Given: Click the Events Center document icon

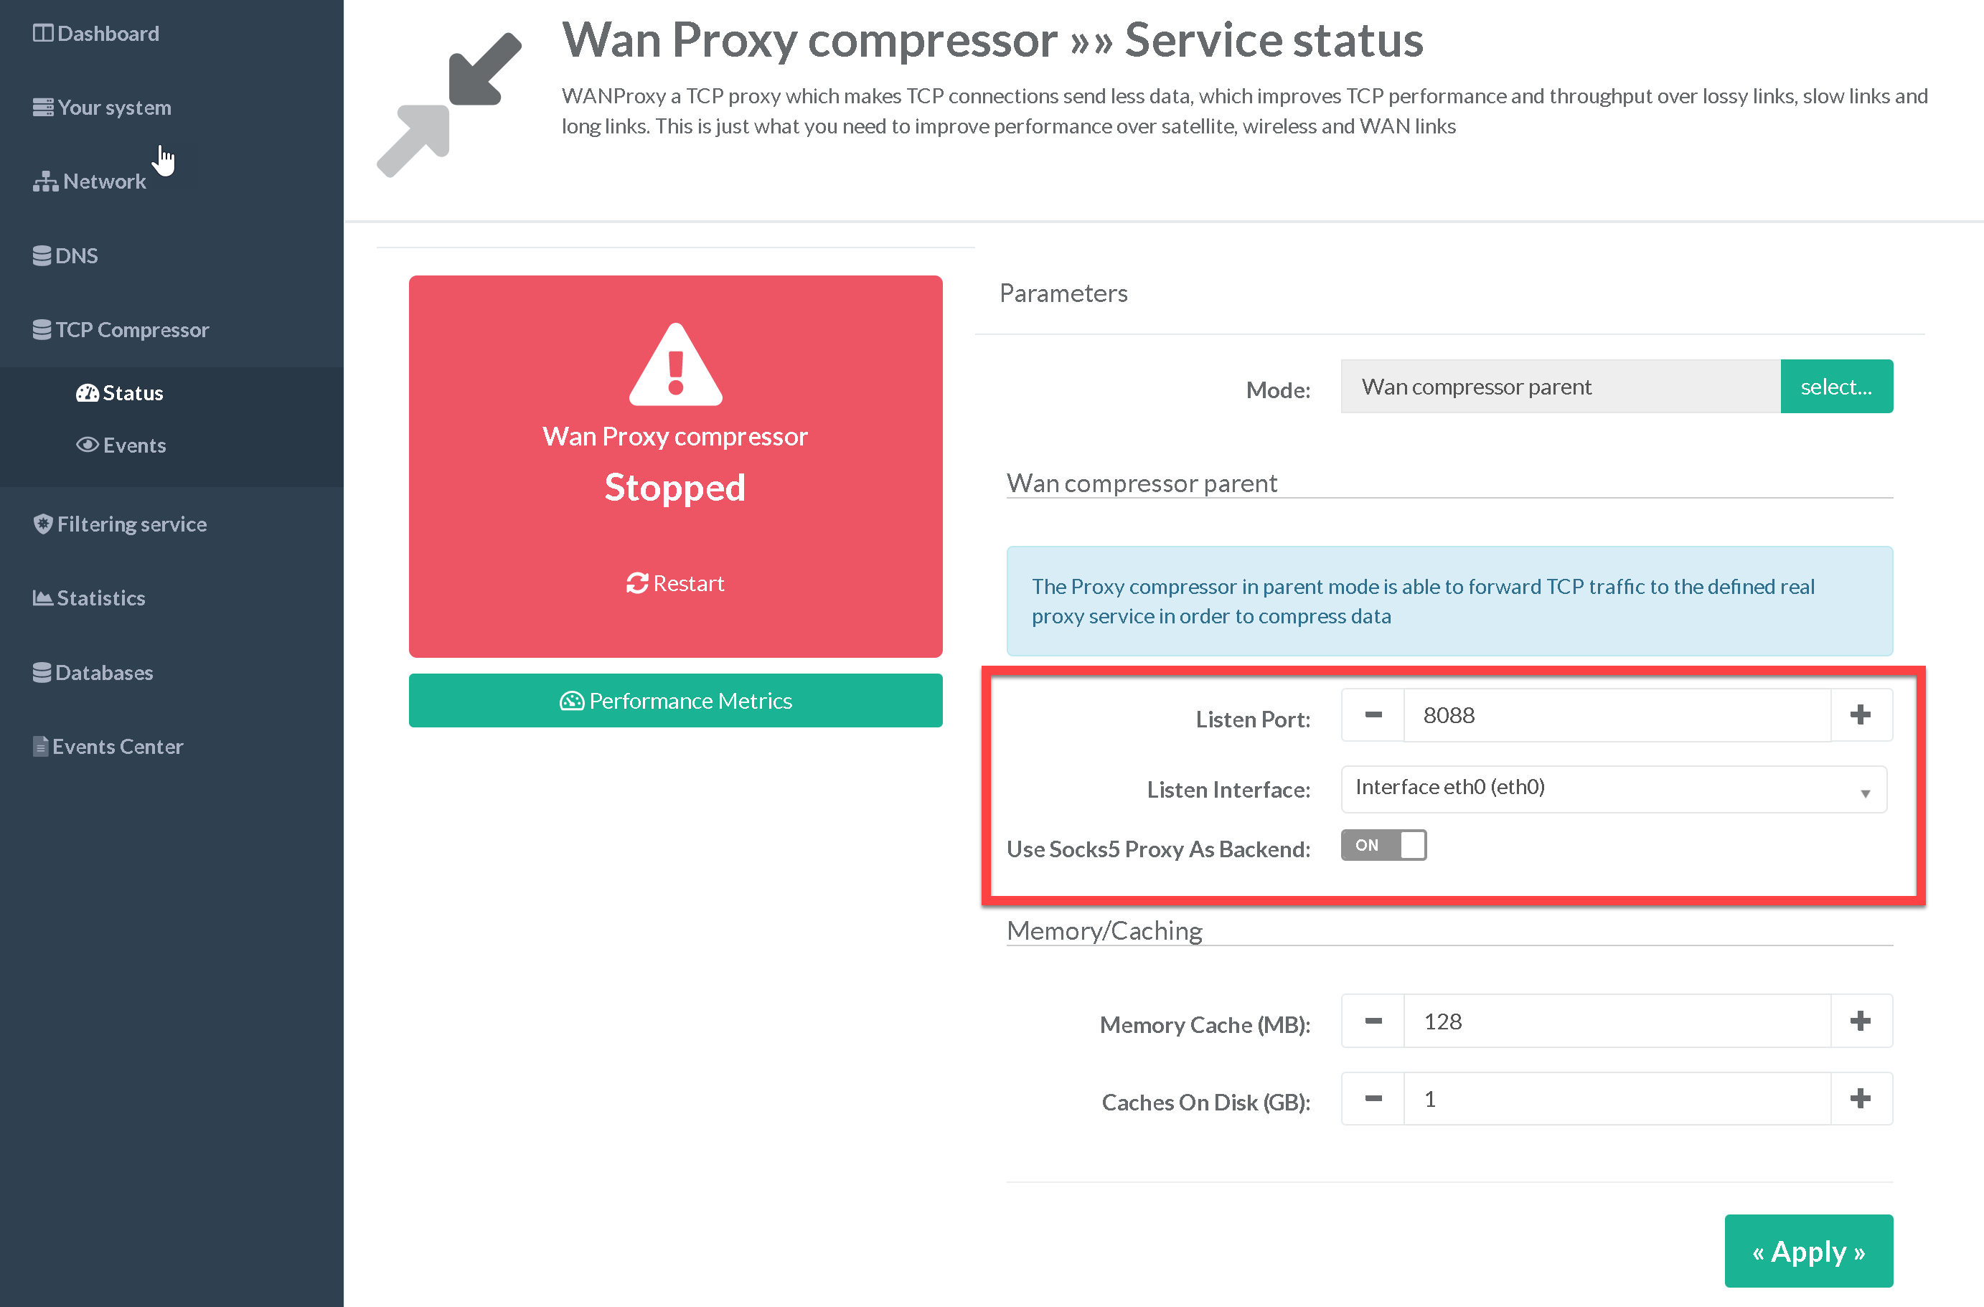Looking at the screenshot, I should pyautogui.click(x=40, y=747).
